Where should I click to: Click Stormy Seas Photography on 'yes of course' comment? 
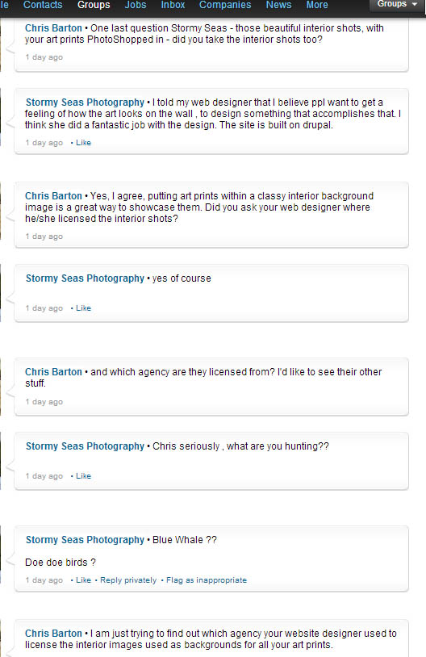coord(85,278)
